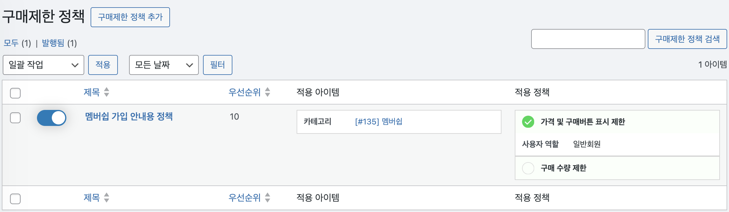Click the green checkmark for 가격 및 구매버튼 표시 제한

click(x=528, y=122)
